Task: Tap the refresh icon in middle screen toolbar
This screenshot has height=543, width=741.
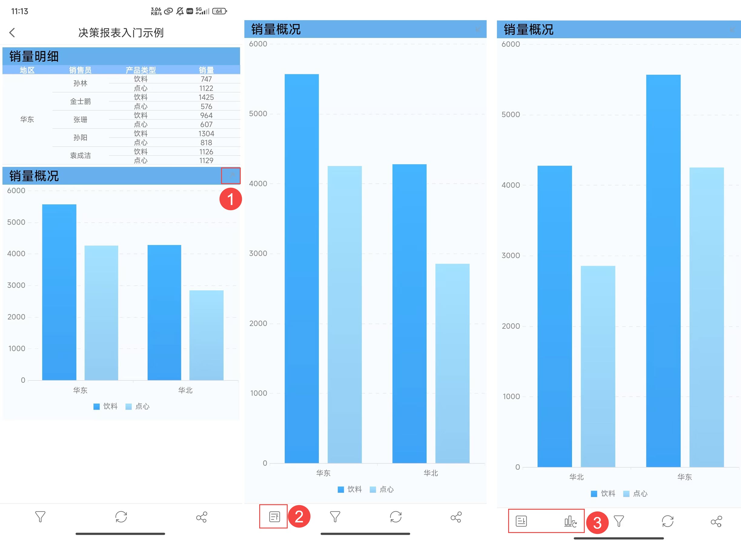Action: 396,517
